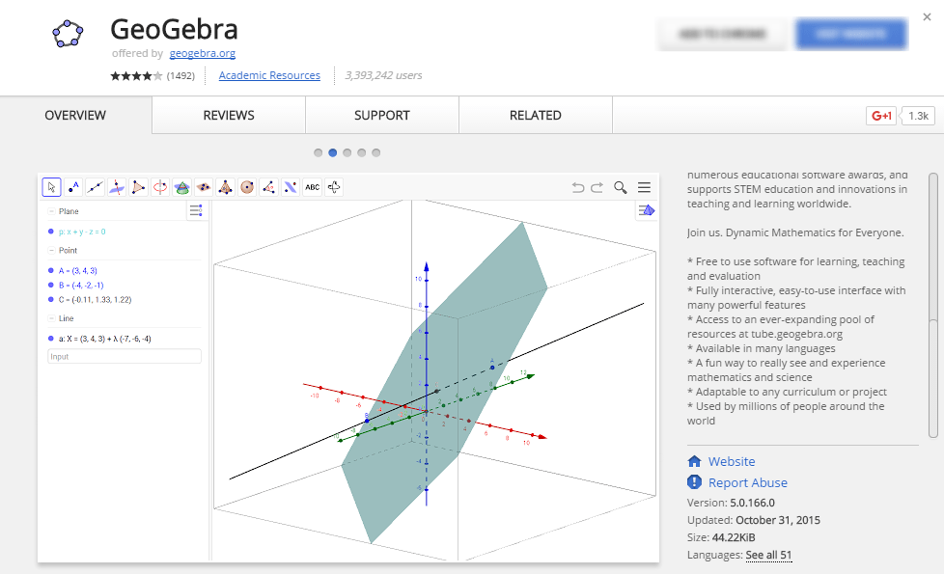Switch to the Related tab
Screen dimensions: 944x574
click(535, 115)
